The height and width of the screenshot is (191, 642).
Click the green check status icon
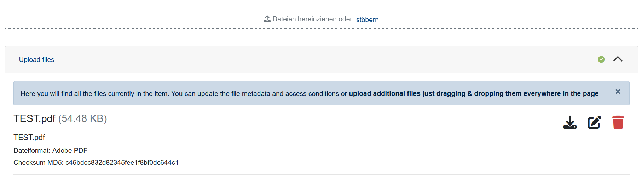(601, 59)
